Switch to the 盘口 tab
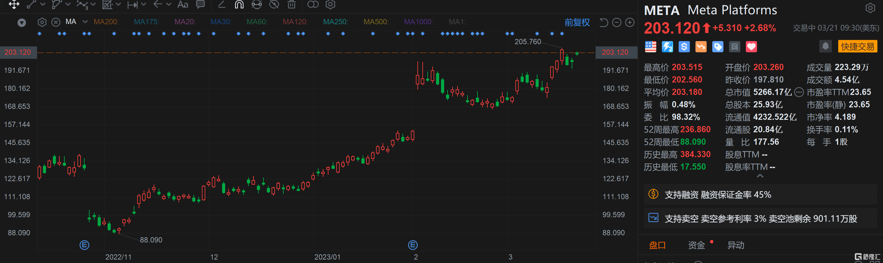The image size is (883, 263). click(x=657, y=245)
